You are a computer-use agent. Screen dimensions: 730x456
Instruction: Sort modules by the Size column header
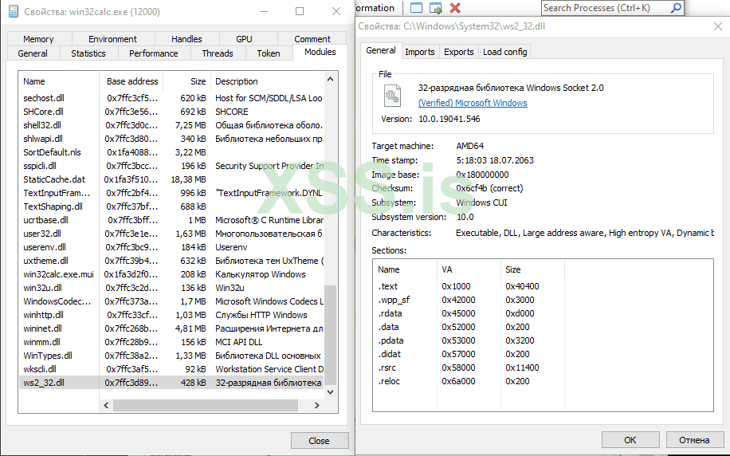coord(187,81)
